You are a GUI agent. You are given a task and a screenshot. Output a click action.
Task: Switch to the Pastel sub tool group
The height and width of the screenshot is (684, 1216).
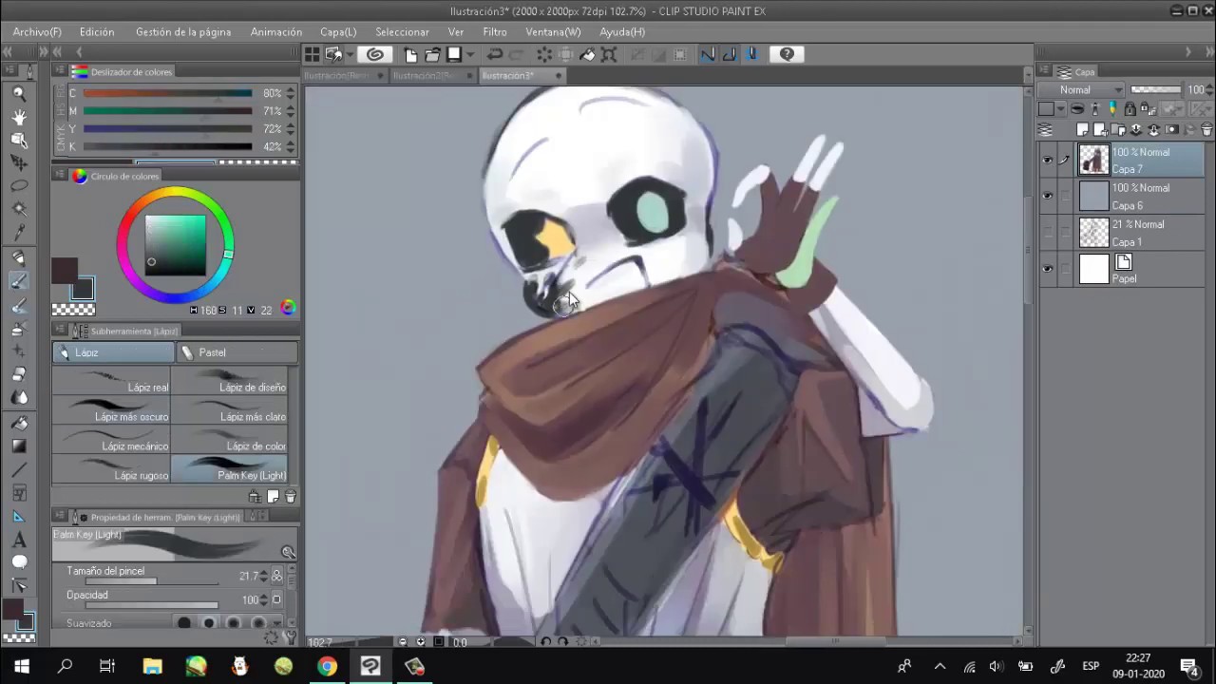click(237, 352)
